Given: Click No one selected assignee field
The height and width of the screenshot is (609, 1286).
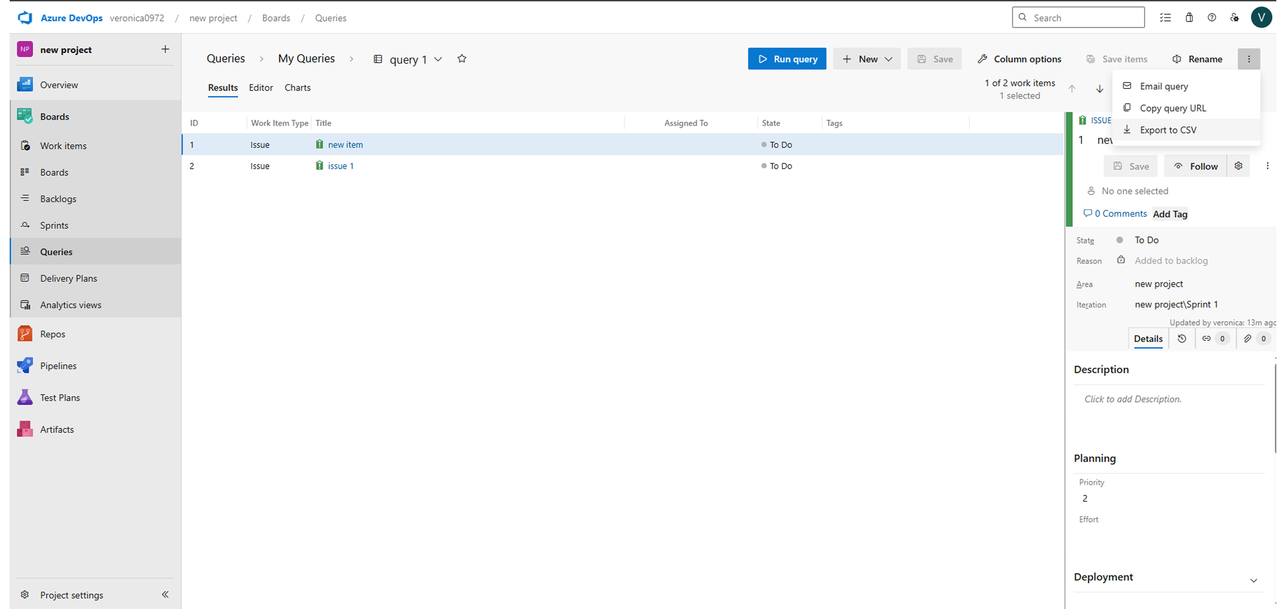Looking at the screenshot, I should pyautogui.click(x=1134, y=191).
